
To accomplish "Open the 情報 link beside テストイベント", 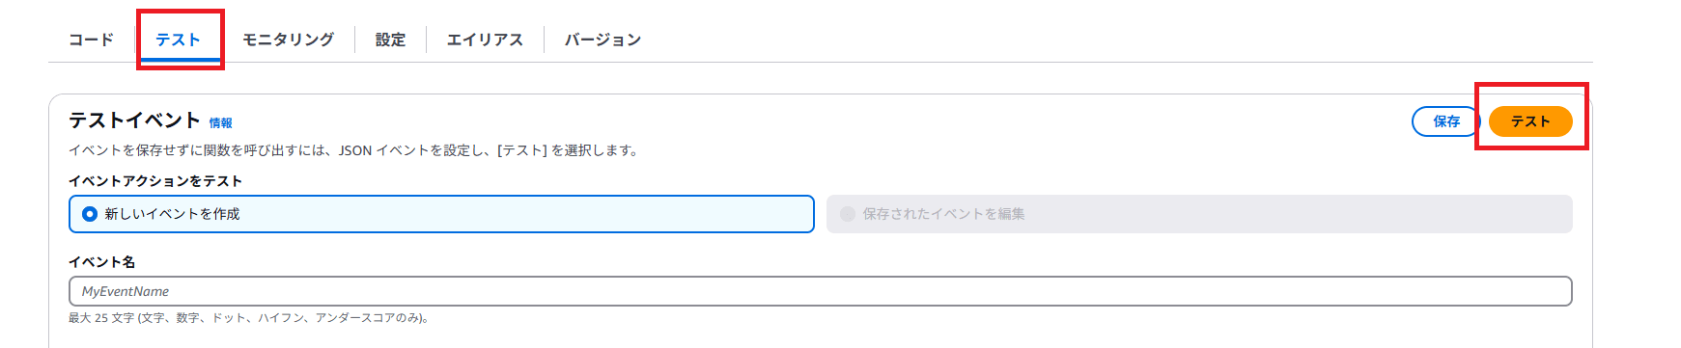I will [220, 123].
